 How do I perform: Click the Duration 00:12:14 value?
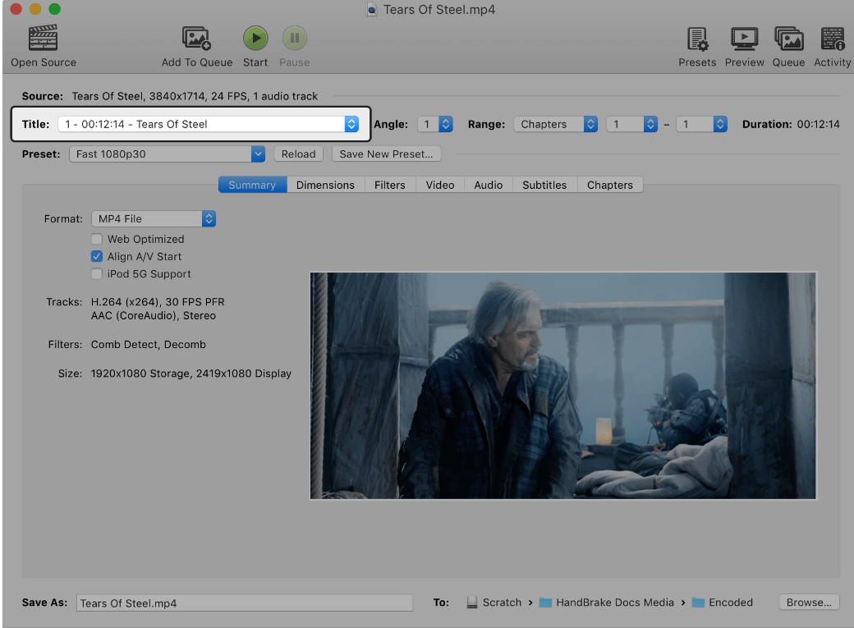coord(818,124)
